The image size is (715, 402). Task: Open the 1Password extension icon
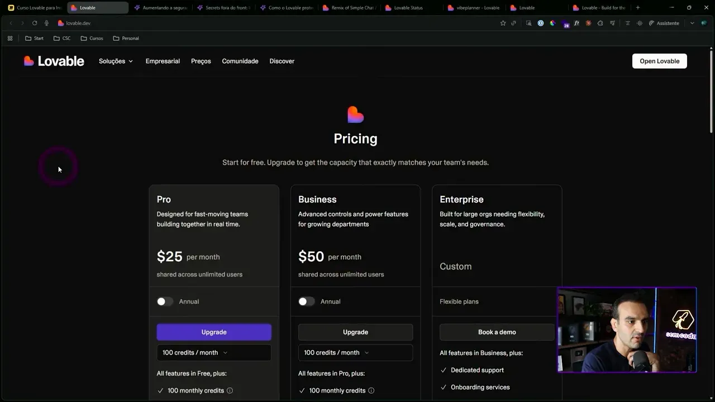[x=540, y=23]
